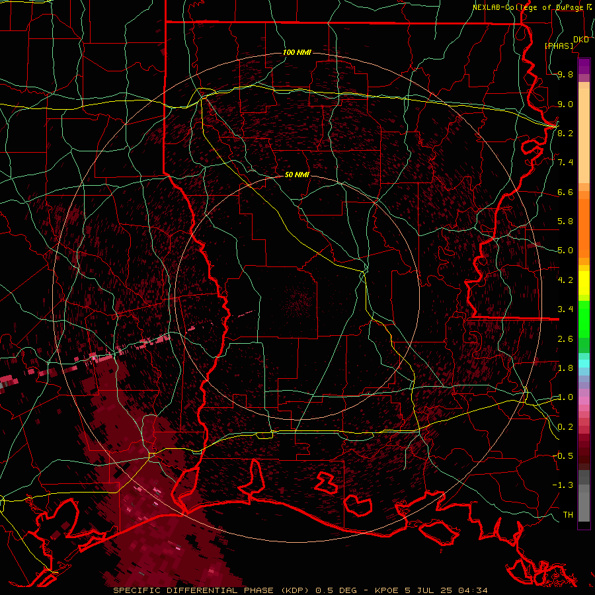Image resolution: width=595 pixels, height=595 pixels.
Task: Click the "TH" label on the color scale
Action: (568, 514)
